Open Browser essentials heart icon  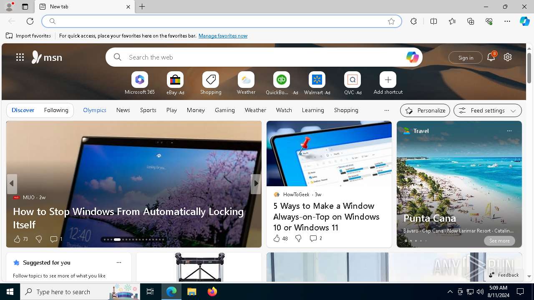(x=489, y=21)
